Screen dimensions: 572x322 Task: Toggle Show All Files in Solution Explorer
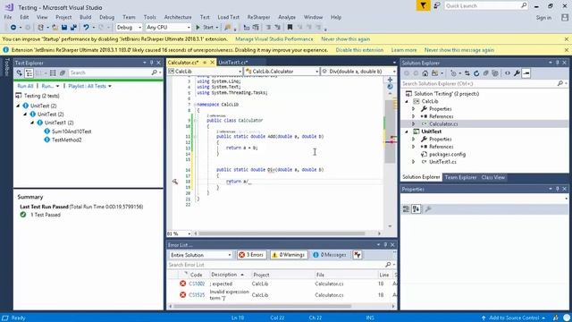tap(494, 73)
